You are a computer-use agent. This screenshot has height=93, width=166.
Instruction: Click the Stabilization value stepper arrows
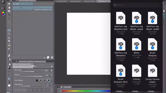point(50,85)
